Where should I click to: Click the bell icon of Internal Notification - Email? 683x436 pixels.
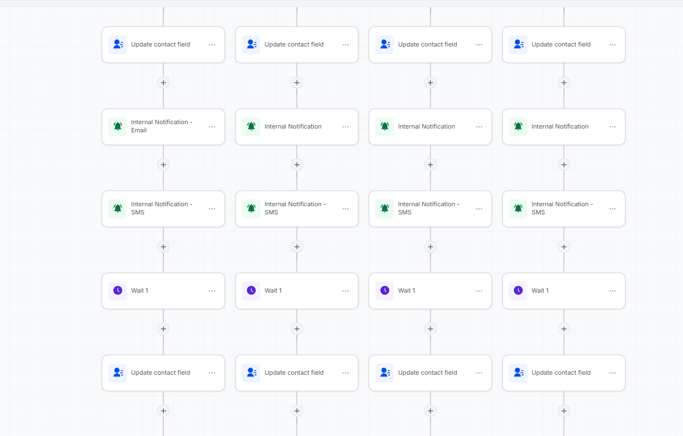(x=118, y=126)
